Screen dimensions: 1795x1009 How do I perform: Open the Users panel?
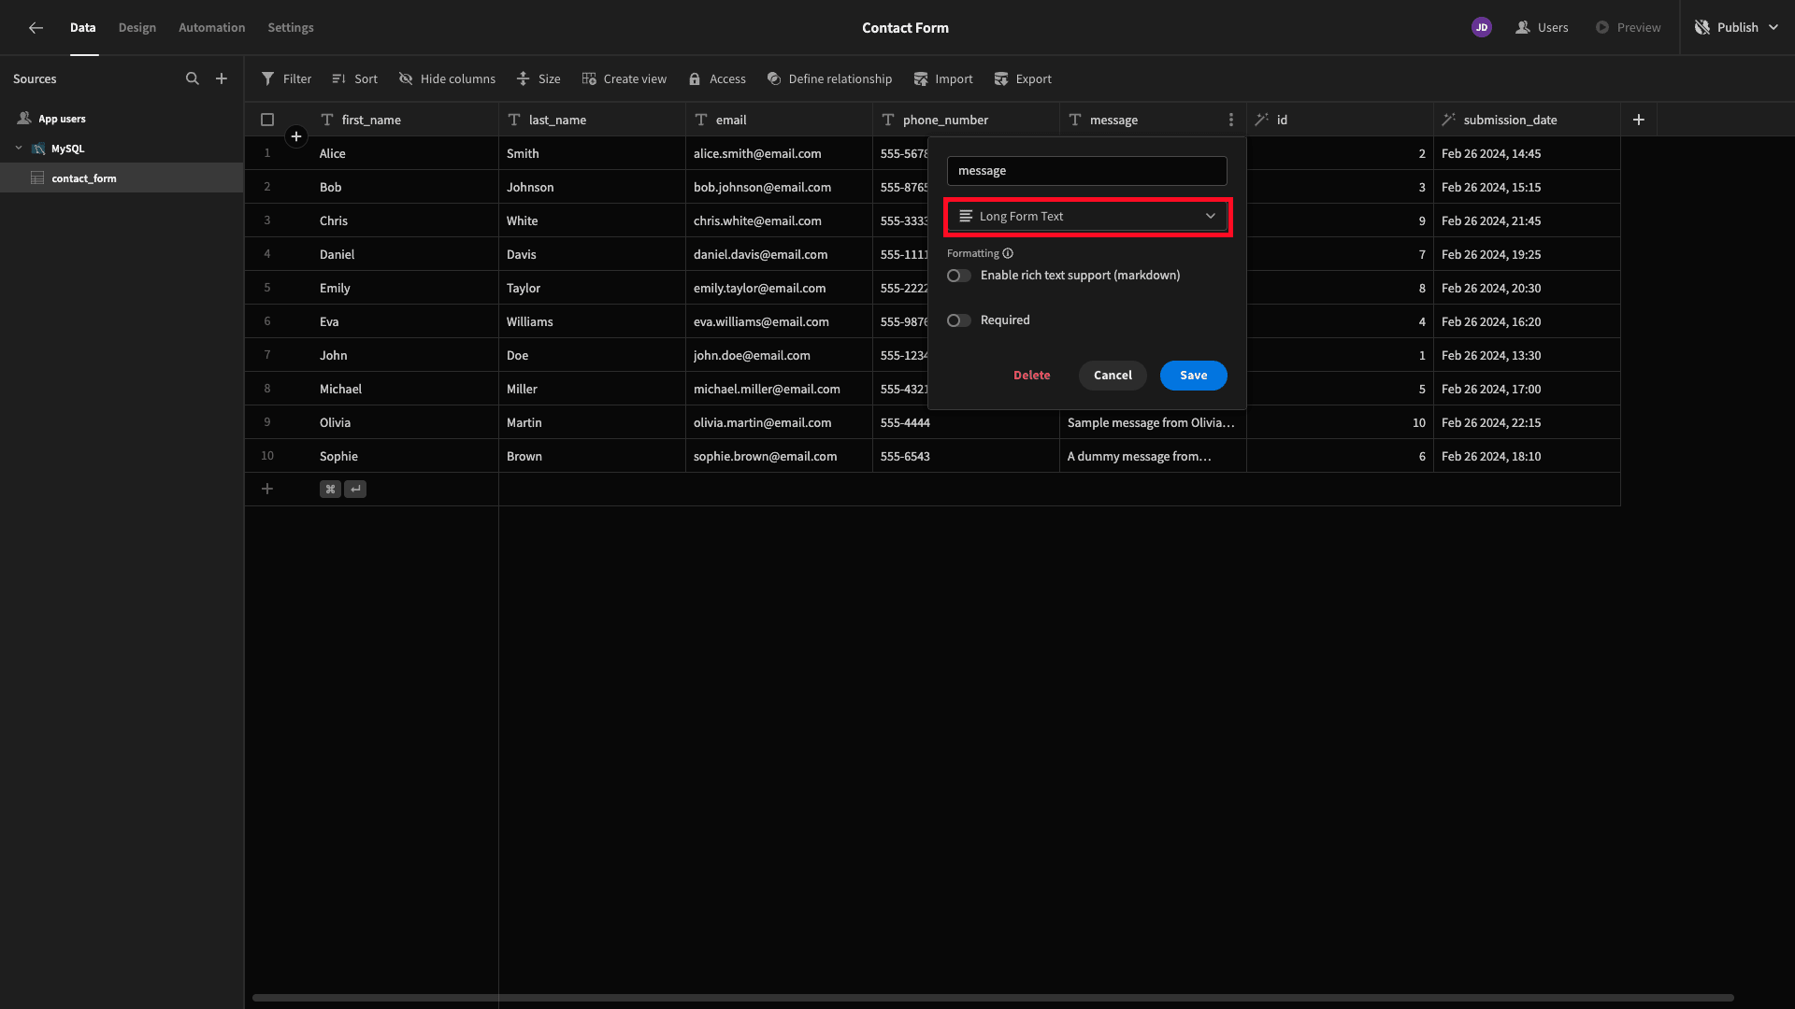(1543, 28)
